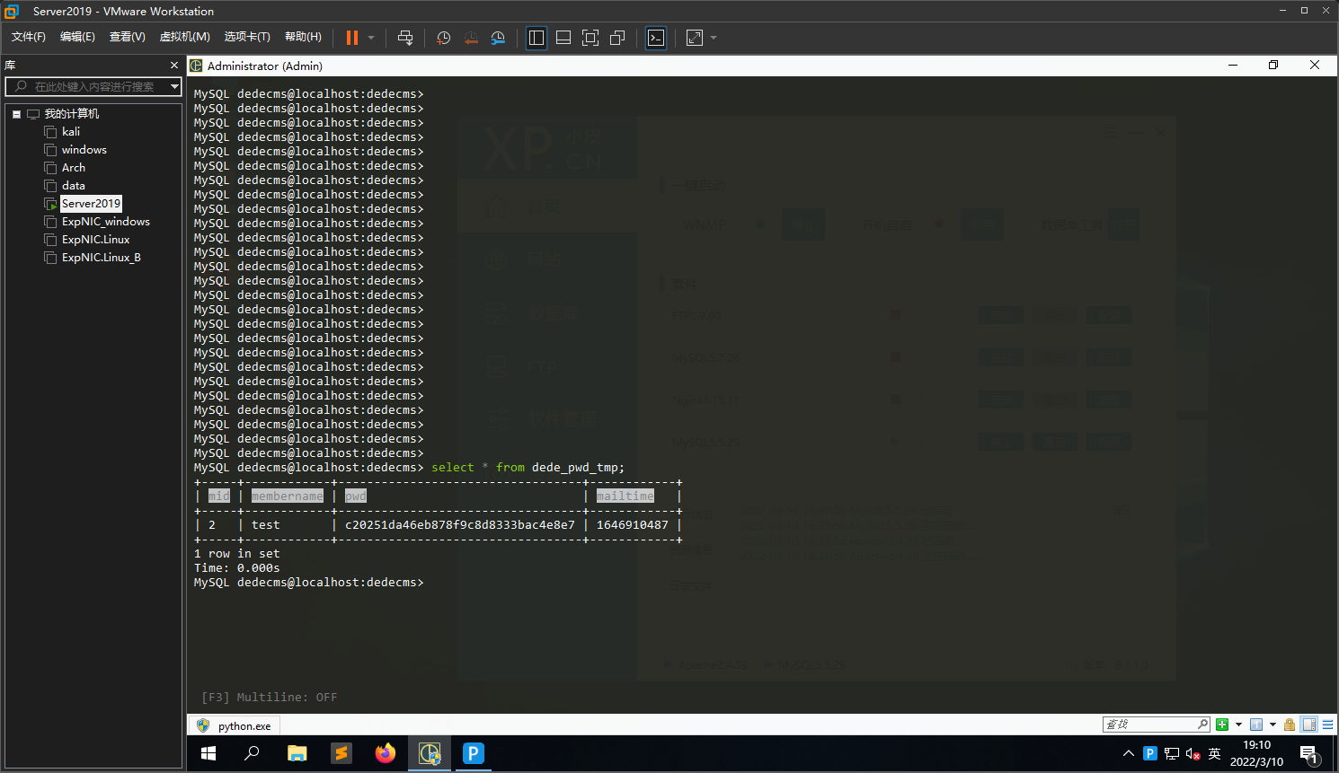Screen dimensions: 1339x773
Task: Click the running Server2019 VM icon
Action: (51, 204)
